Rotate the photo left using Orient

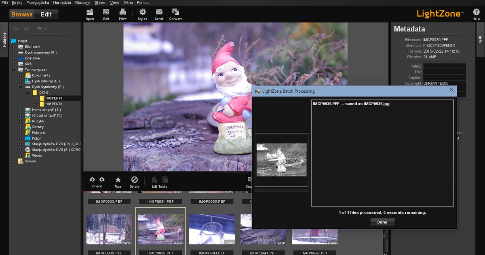pyautogui.click(x=92, y=180)
